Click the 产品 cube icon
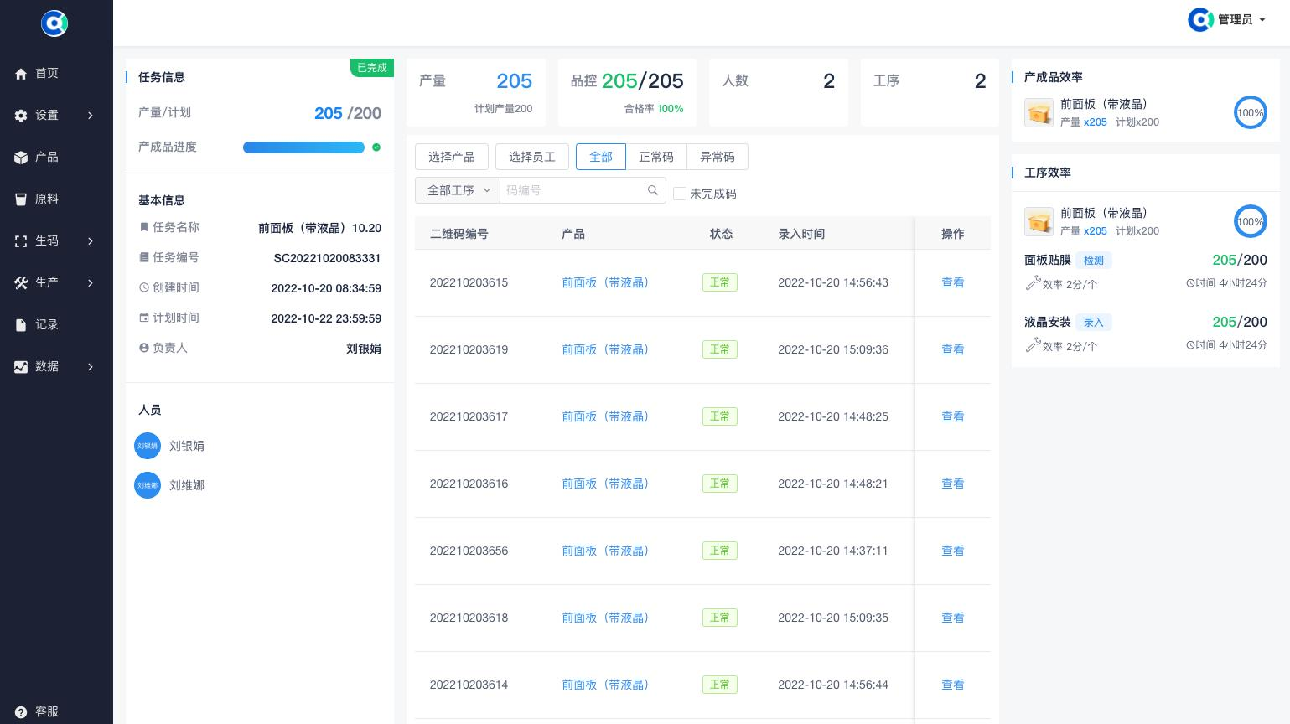Image resolution: width=1290 pixels, height=724 pixels. tap(21, 158)
